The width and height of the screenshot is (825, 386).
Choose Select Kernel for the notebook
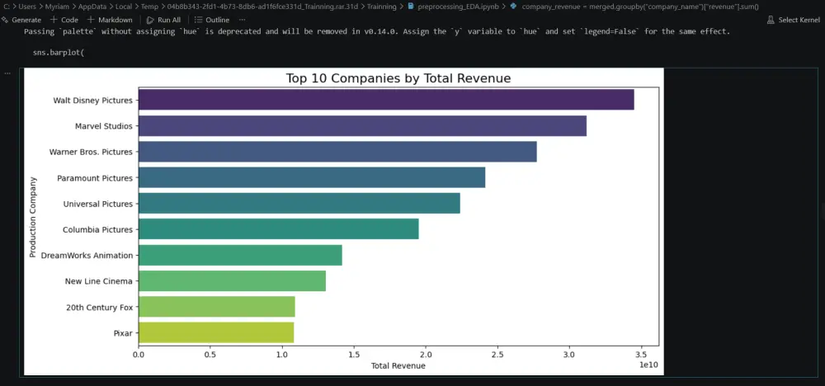coord(794,20)
